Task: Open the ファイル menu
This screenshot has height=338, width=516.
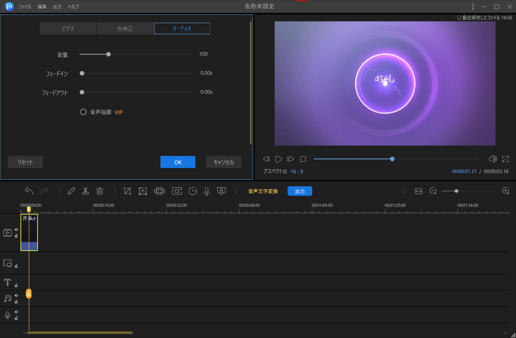Action: [x=25, y=7]
